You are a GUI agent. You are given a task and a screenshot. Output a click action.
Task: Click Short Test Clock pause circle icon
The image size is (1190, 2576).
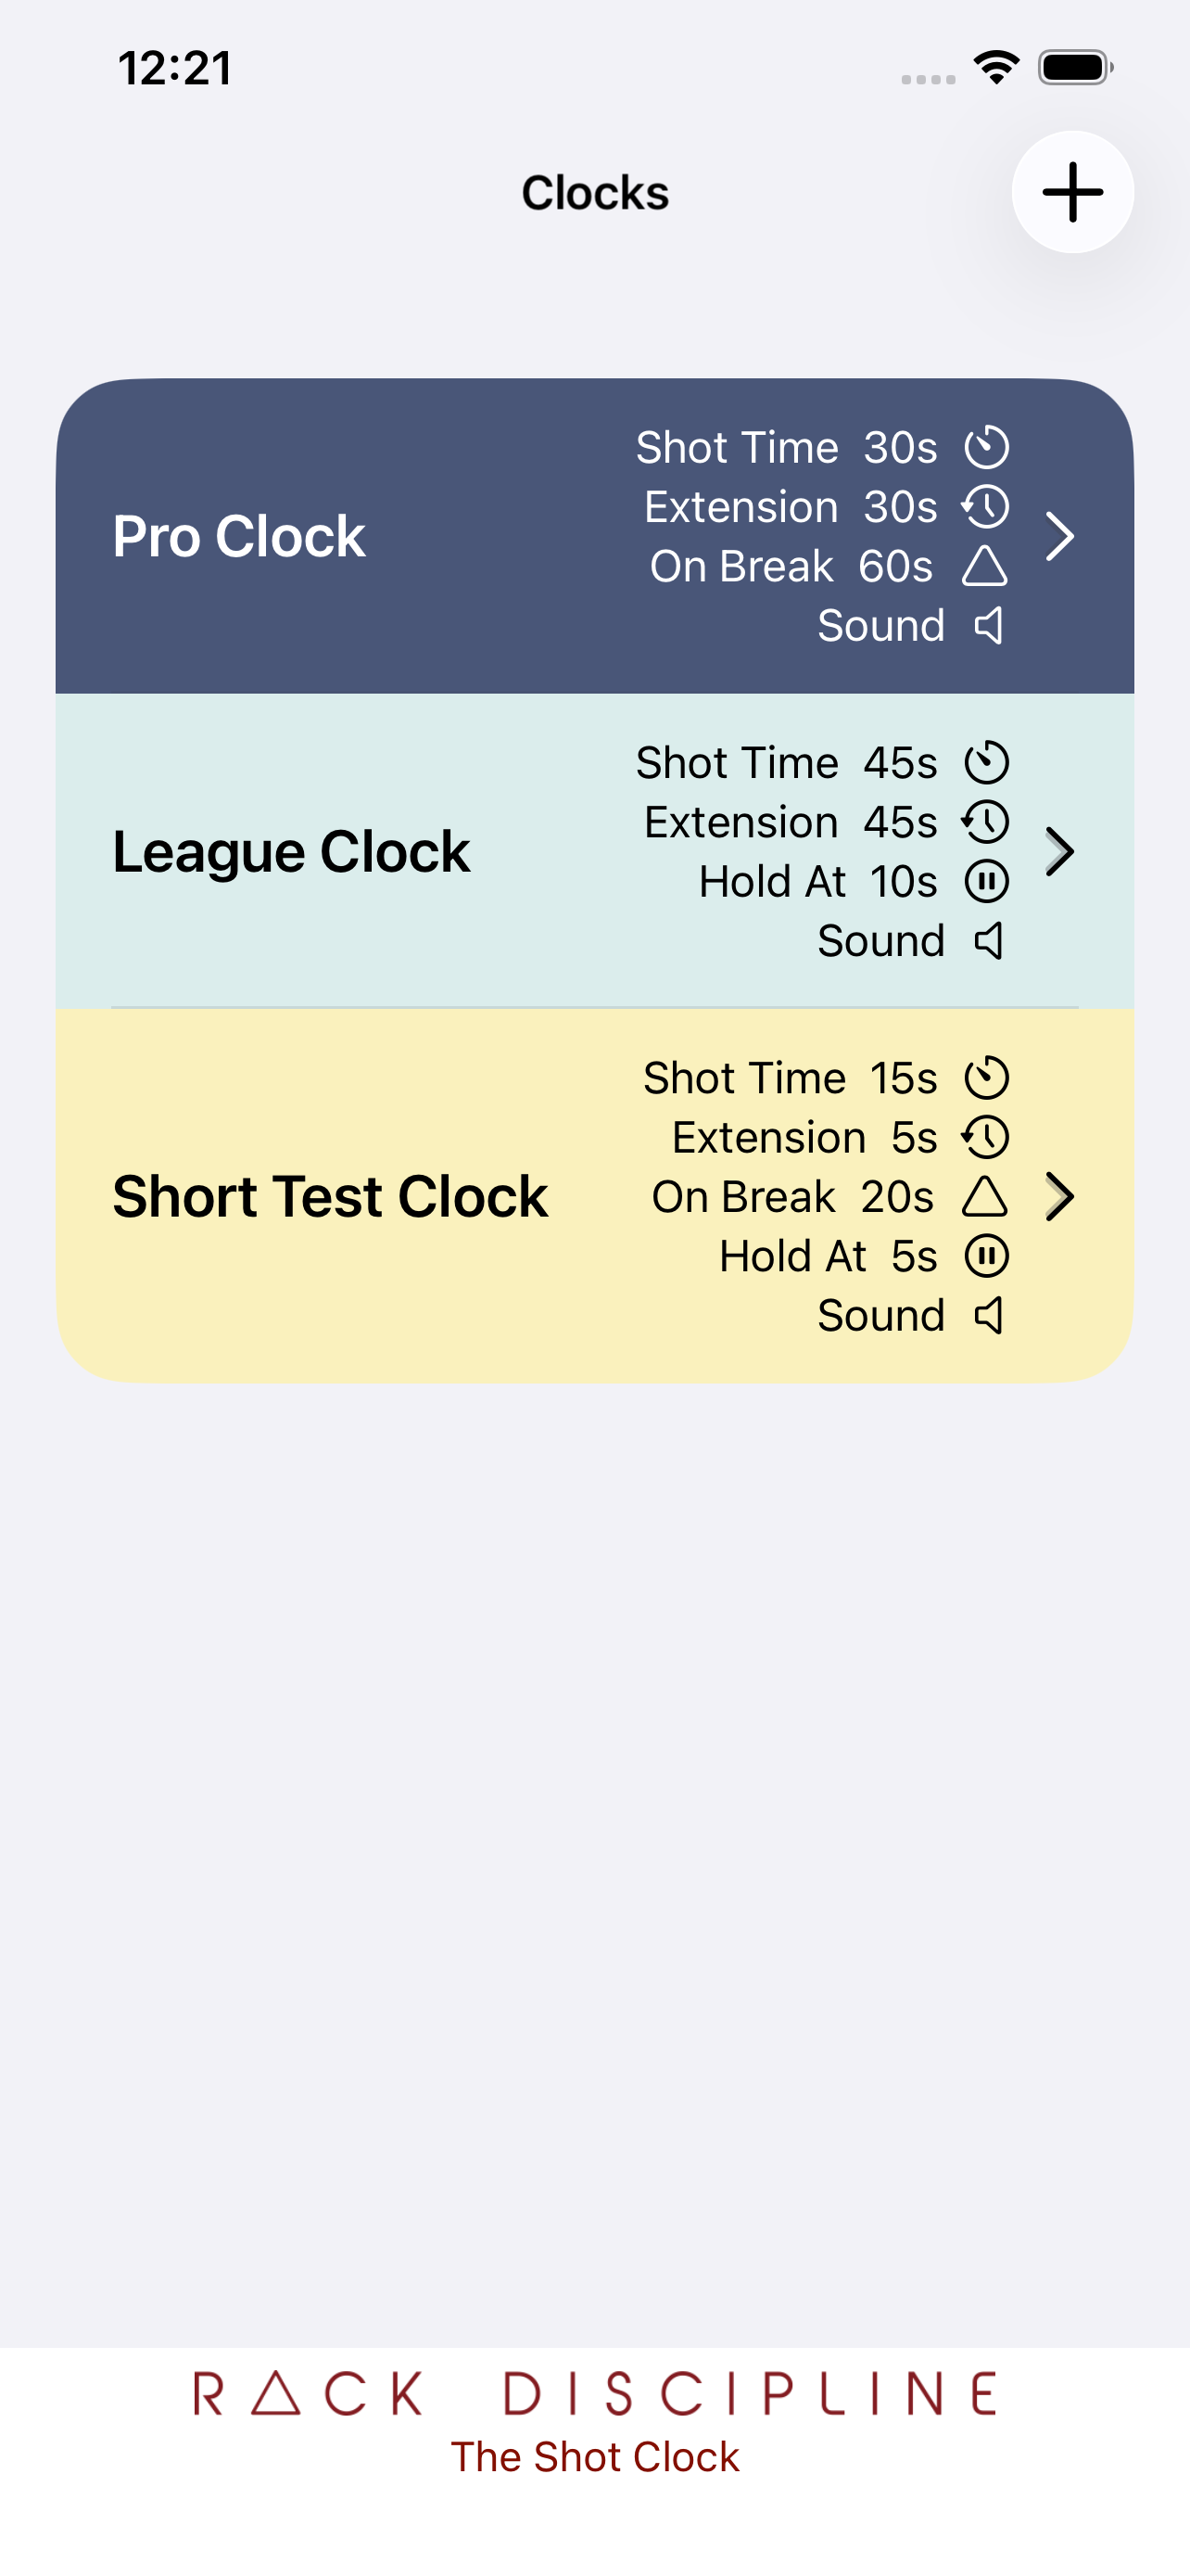[986, 1256]
